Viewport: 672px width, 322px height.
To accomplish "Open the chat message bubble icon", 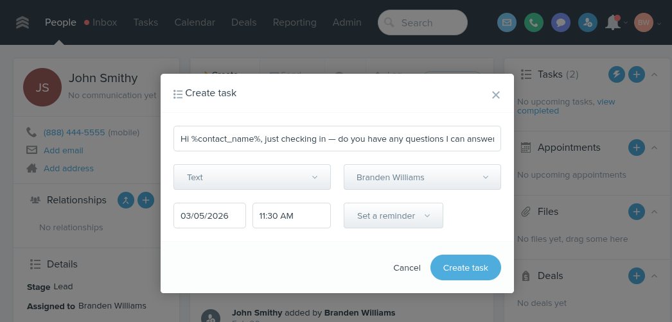I will pos(561,22).
